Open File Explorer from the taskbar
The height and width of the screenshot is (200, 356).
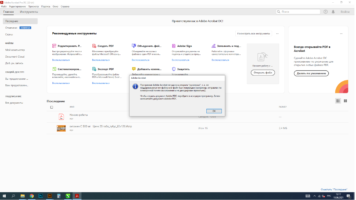23,196
